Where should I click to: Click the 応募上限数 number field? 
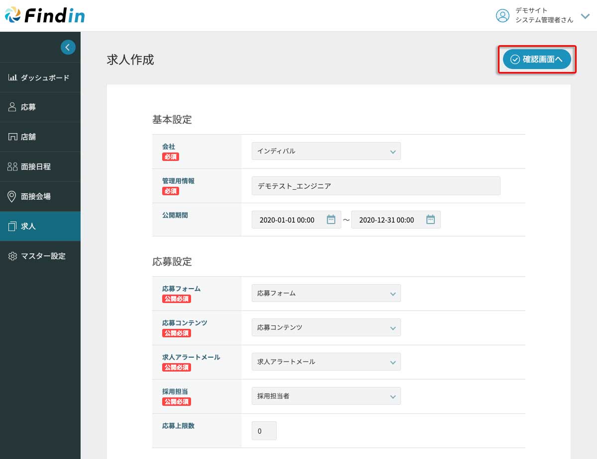pos(264,431)
